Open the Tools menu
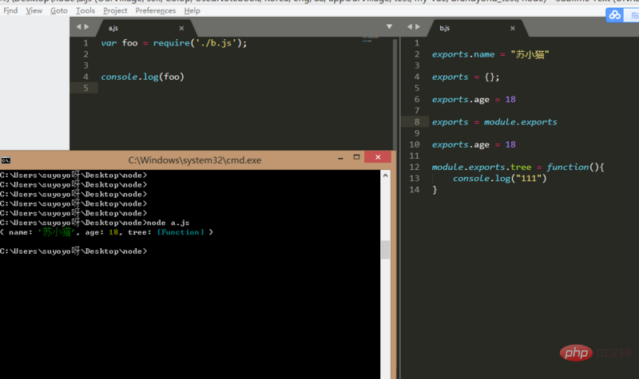639x379 pixels. (85, 11)
